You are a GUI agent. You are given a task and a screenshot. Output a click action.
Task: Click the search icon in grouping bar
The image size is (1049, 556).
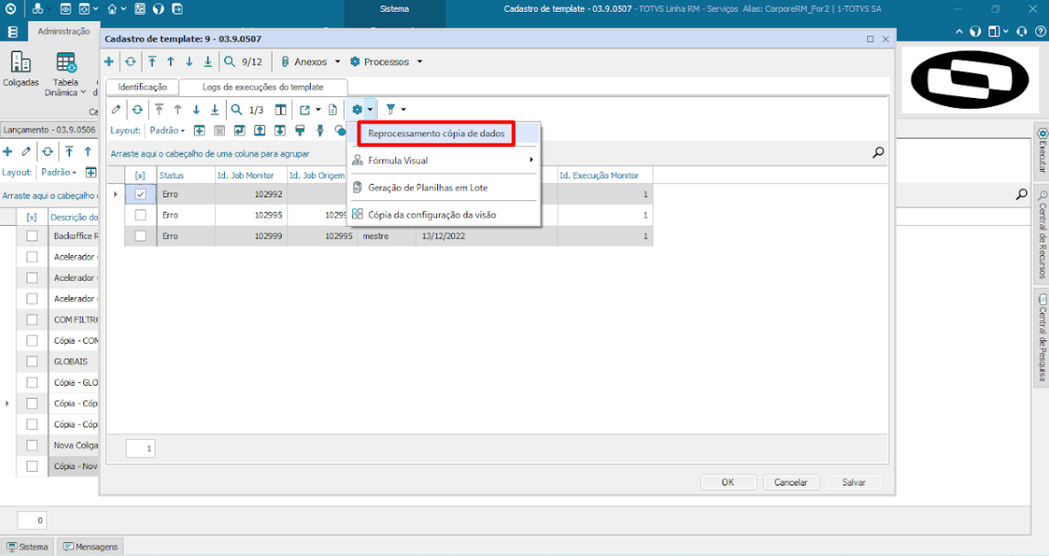coord(878,154)
